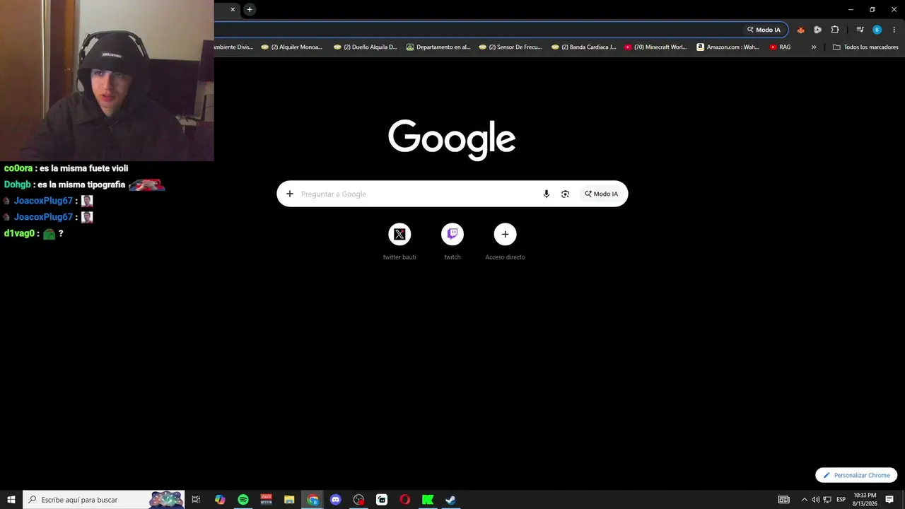Open the (70) Minecraft World bookmark
Image resolution: width=905 pixels, height=509 pixels.
point(655,47)
